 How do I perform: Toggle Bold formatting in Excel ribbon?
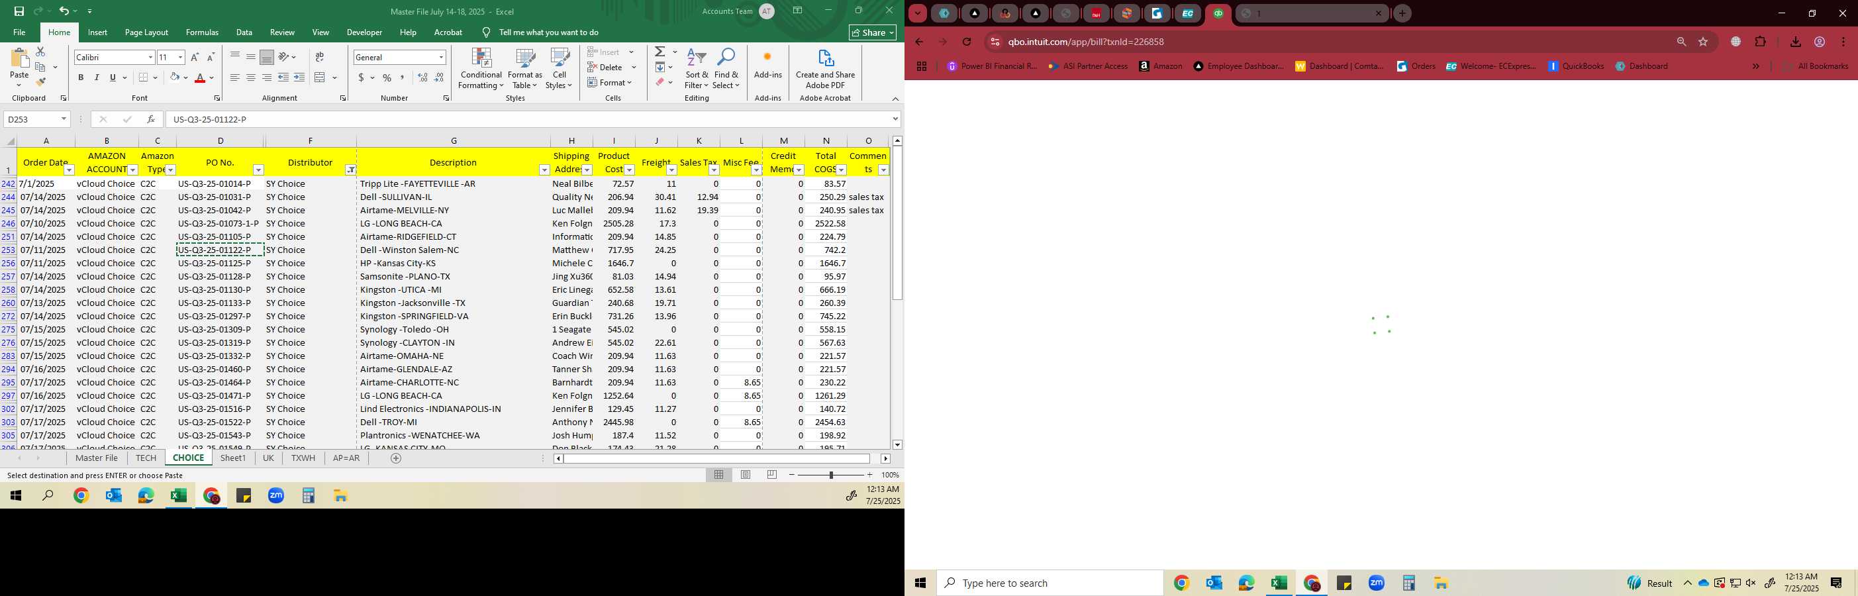[81, 77]
